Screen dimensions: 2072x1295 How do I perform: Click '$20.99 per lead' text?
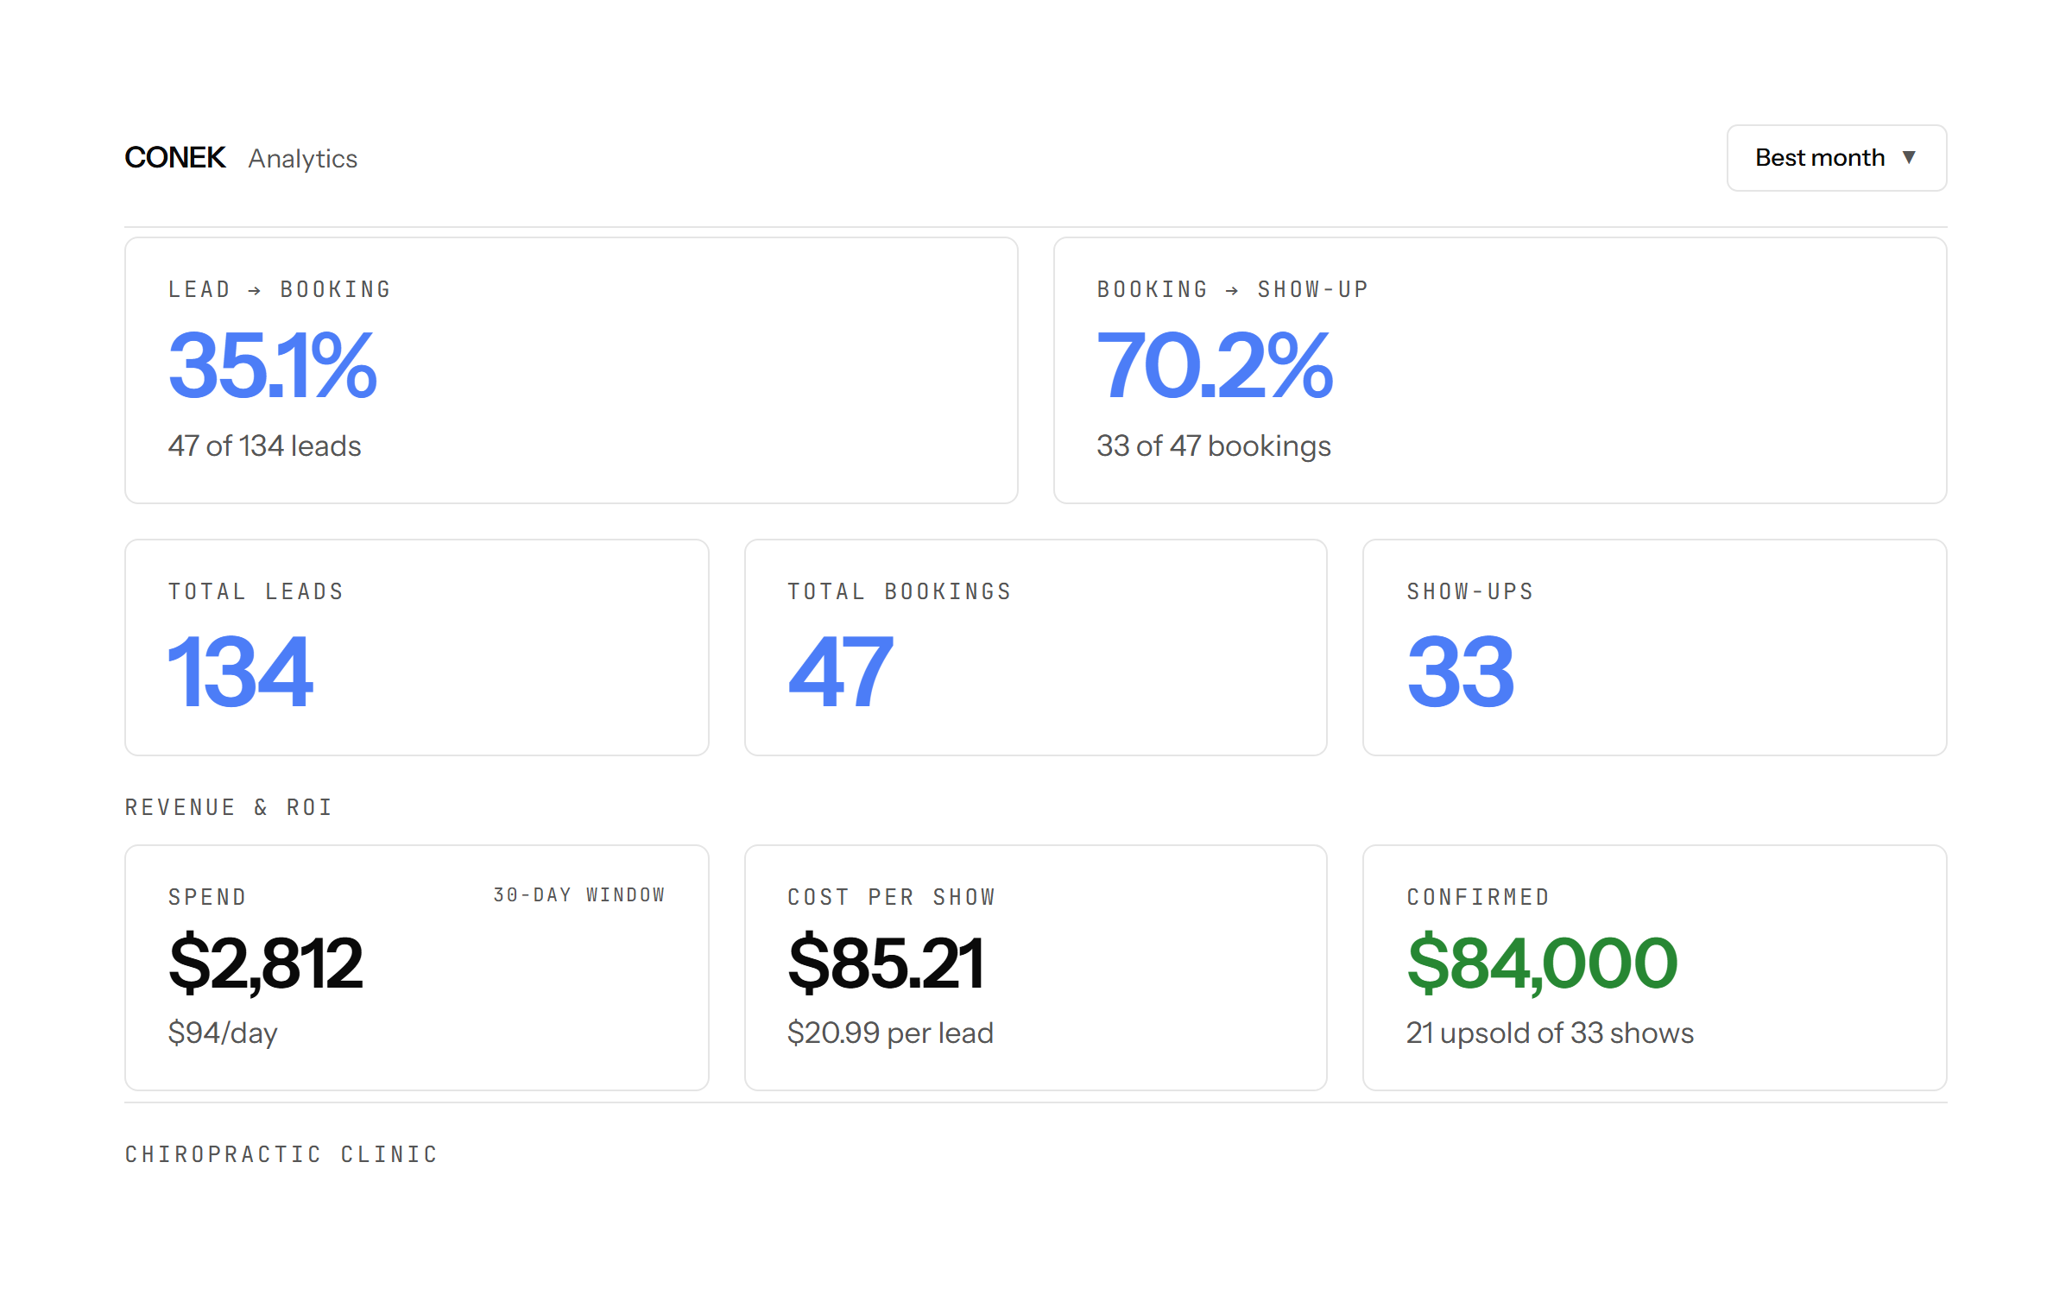point(890,1033)
